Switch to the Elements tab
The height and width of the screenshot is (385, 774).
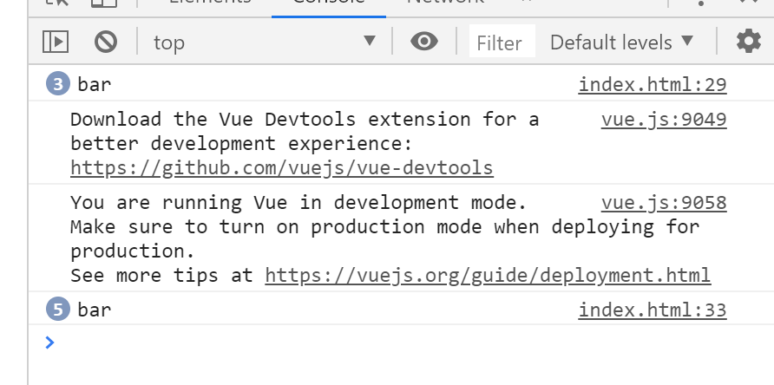click(210, 3)
